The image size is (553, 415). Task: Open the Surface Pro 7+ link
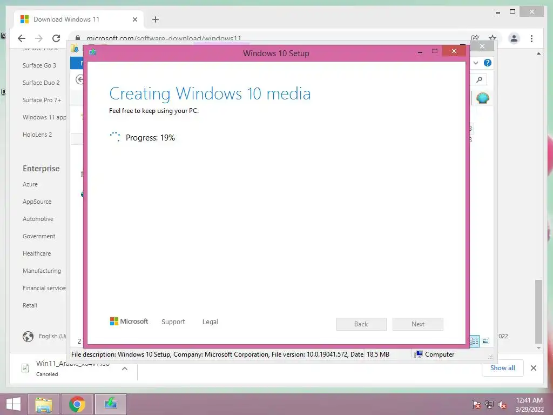(x=42, y=100)
